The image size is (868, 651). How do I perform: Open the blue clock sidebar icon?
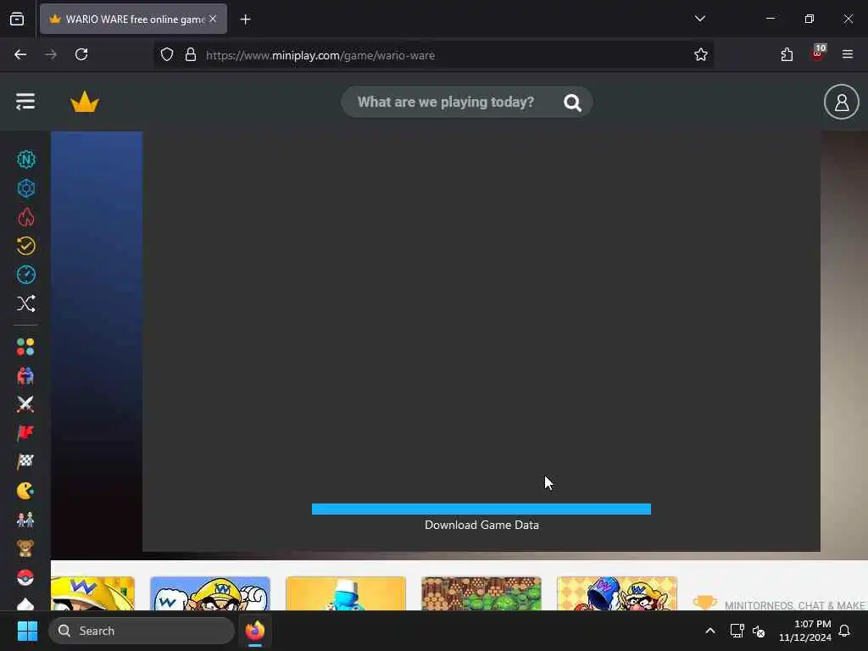(25, 275)
